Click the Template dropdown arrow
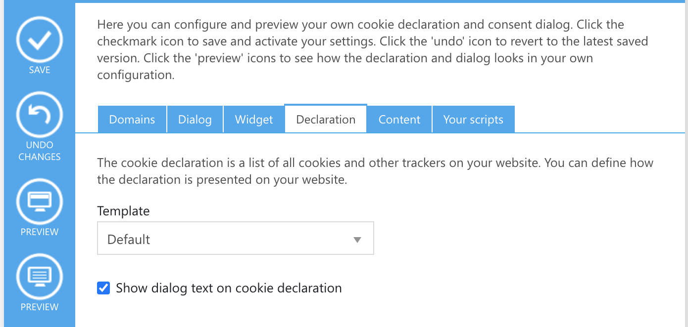Screen dimensions: 688x327 click(x=357, y=240)
